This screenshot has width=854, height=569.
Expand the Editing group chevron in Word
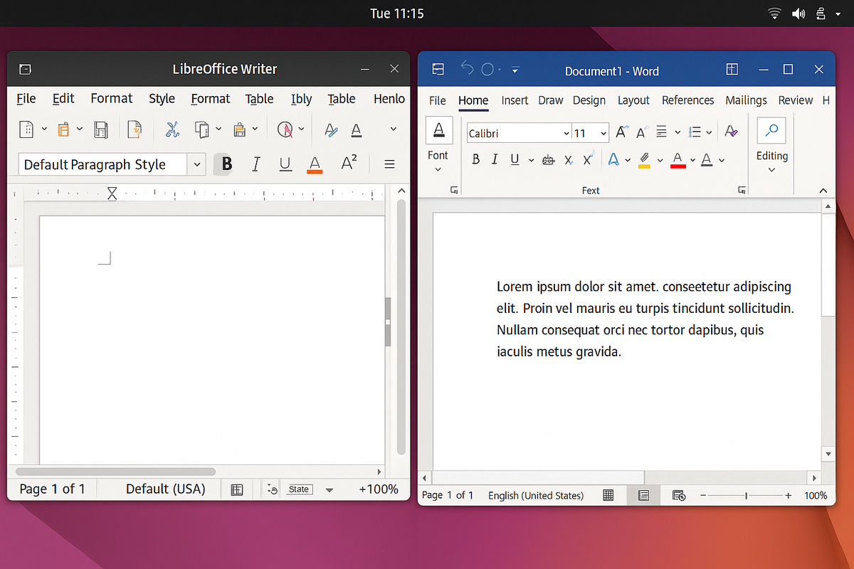coord(772,170)
